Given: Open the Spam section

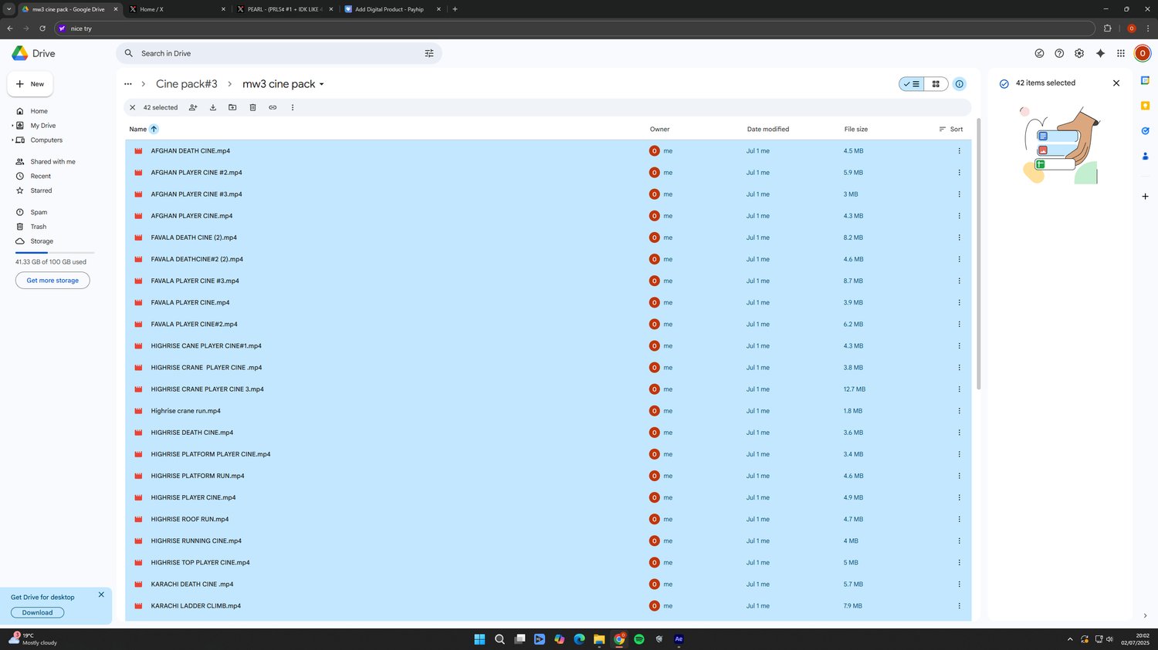Looking at the screenshot, I should [39, 212].
